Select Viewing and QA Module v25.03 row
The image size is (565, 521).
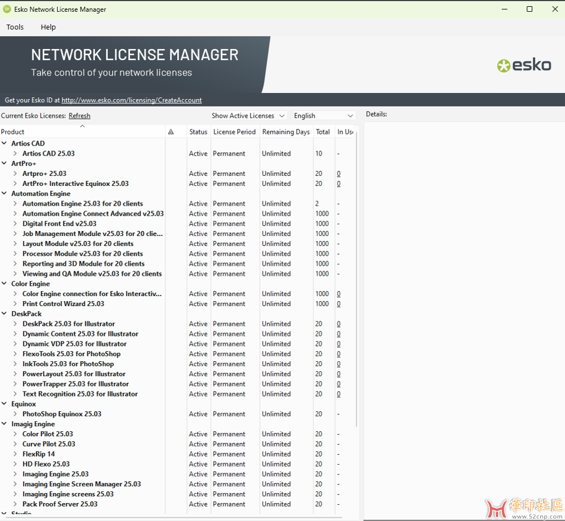click(x=92, y=274)
